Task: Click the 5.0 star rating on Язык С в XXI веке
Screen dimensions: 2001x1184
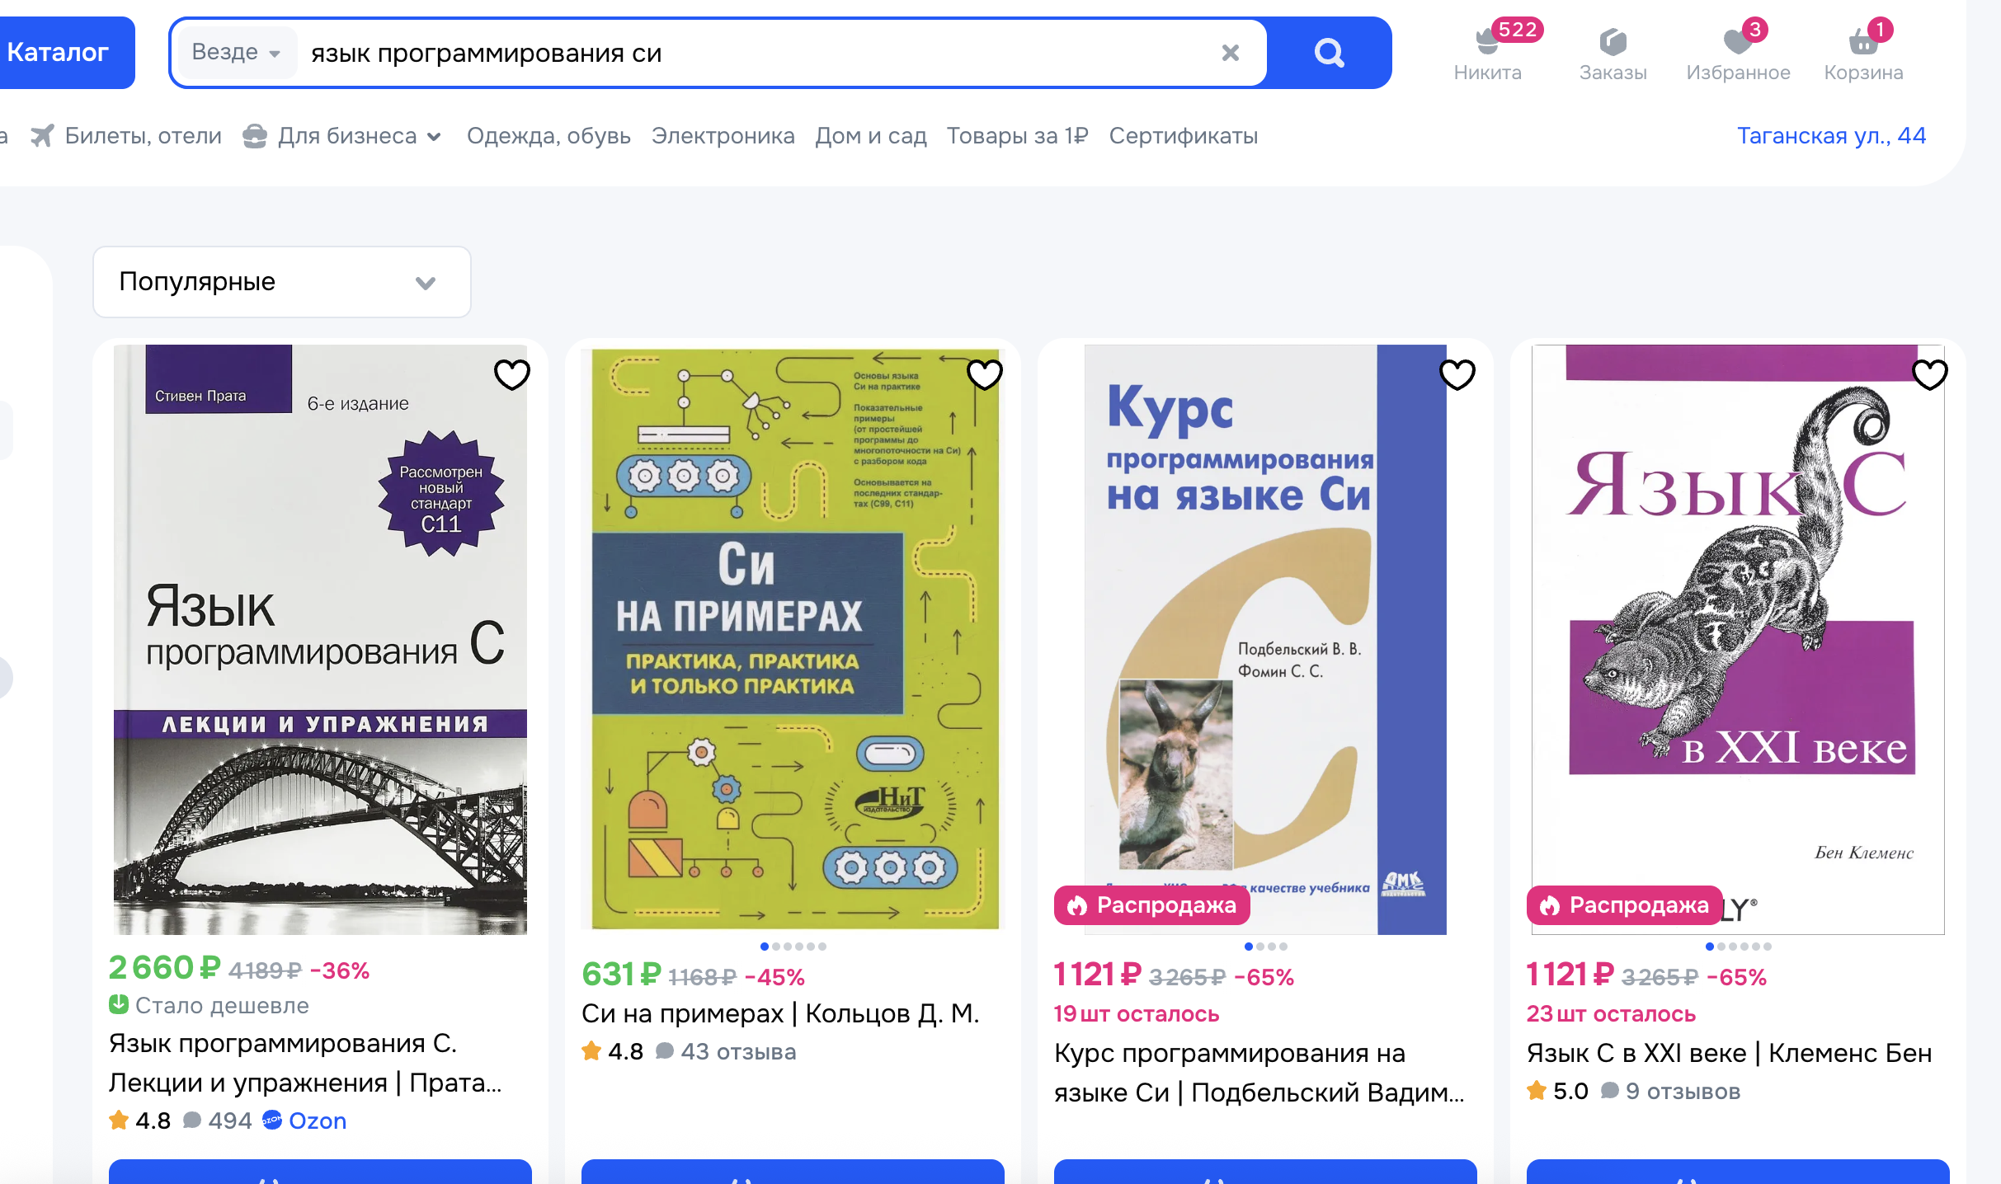Action: [1557, 1092]
